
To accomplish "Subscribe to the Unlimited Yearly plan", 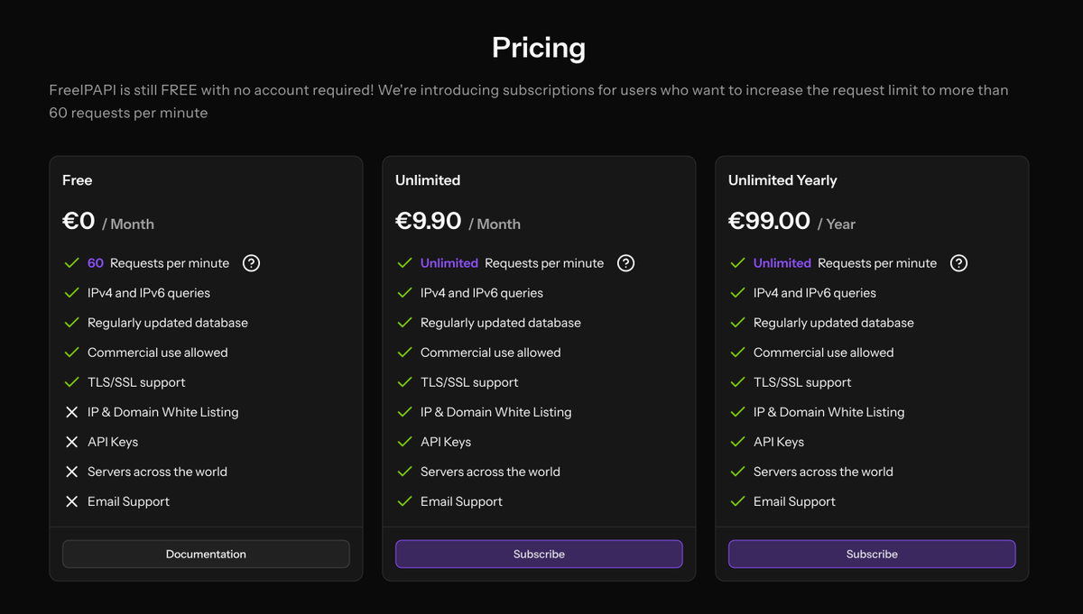I will [872, 554].
